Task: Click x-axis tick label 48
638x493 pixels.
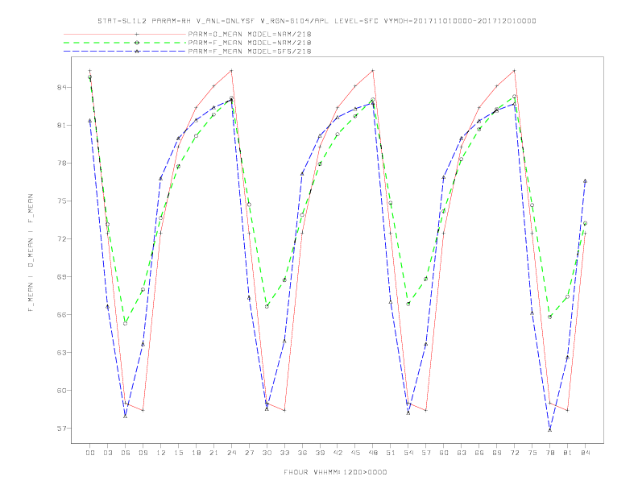Action: click(x=373, y=453)
